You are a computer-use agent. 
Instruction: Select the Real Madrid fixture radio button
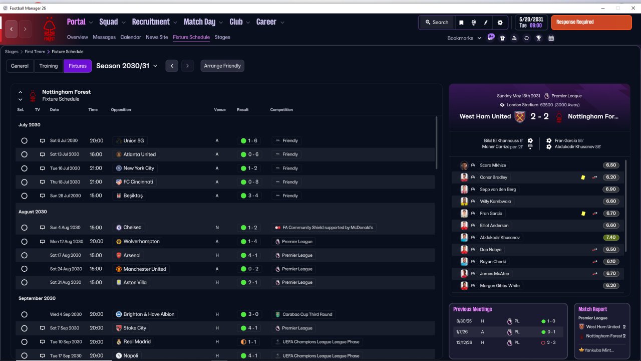click(24, 342)
